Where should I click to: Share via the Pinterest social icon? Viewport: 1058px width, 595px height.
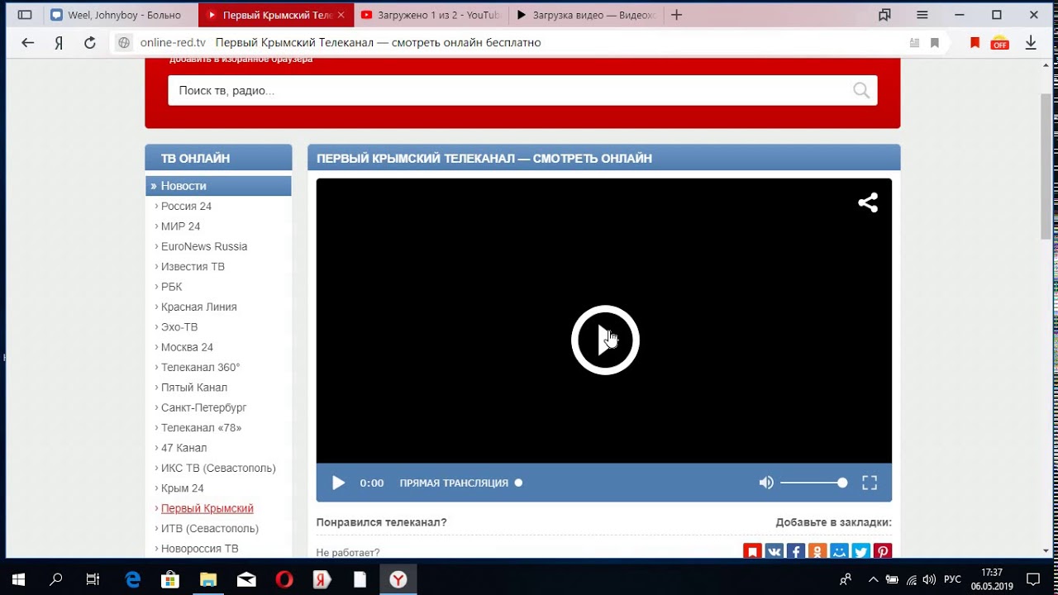882,551
